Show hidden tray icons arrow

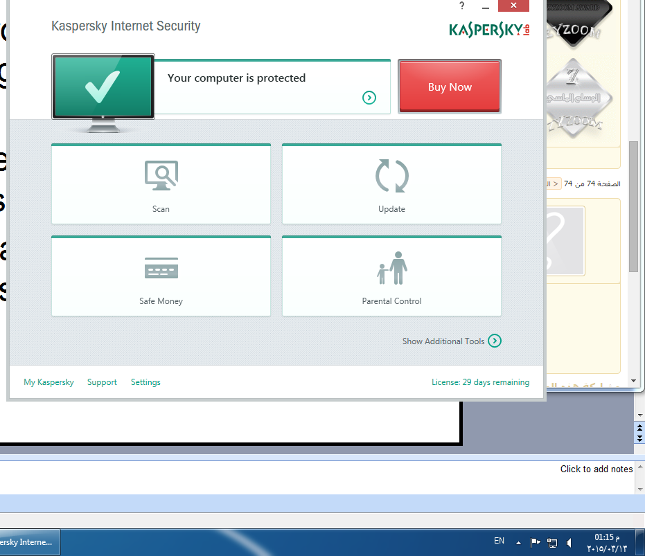[518, 543]
